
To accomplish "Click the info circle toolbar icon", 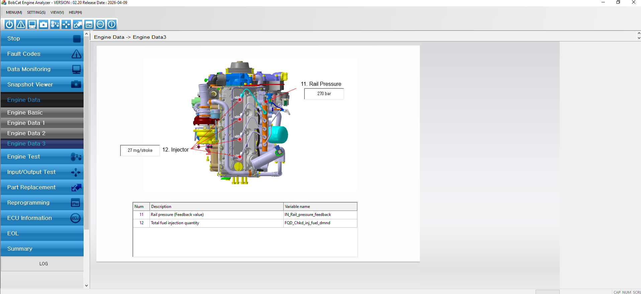I will 112,24.
